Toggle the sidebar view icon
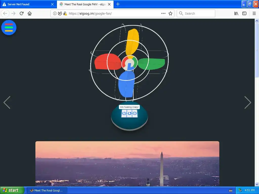 coord(244,14)
